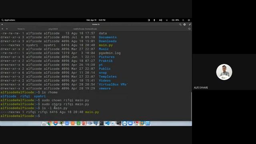
Task: Open TeamViewer from the dock
Action: [x=124, y=123]
